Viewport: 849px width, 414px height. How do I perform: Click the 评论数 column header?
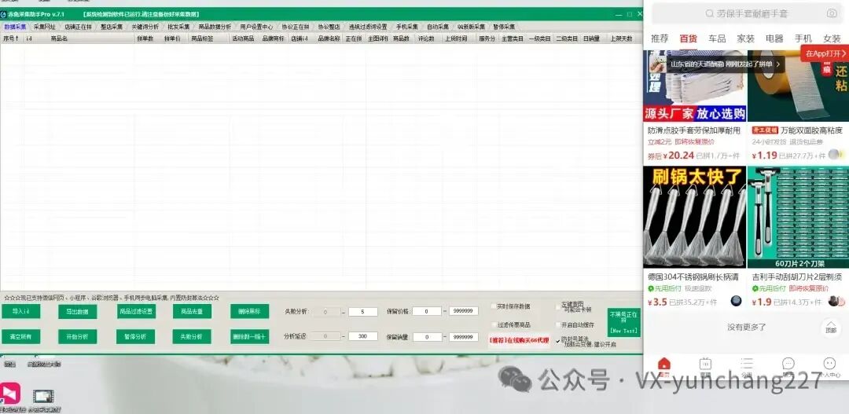[426, 39]
